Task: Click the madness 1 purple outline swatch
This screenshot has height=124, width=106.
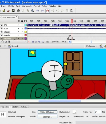Action: click(26, 38)
